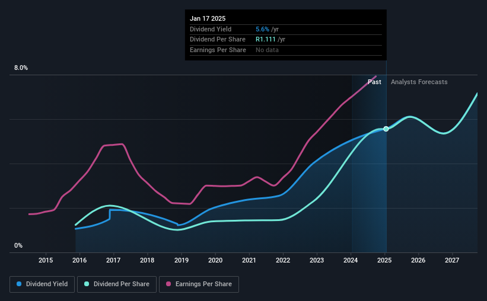Click the blue Dividend Yield legend dot
The image size is (487, 301).
click(19, 284)
